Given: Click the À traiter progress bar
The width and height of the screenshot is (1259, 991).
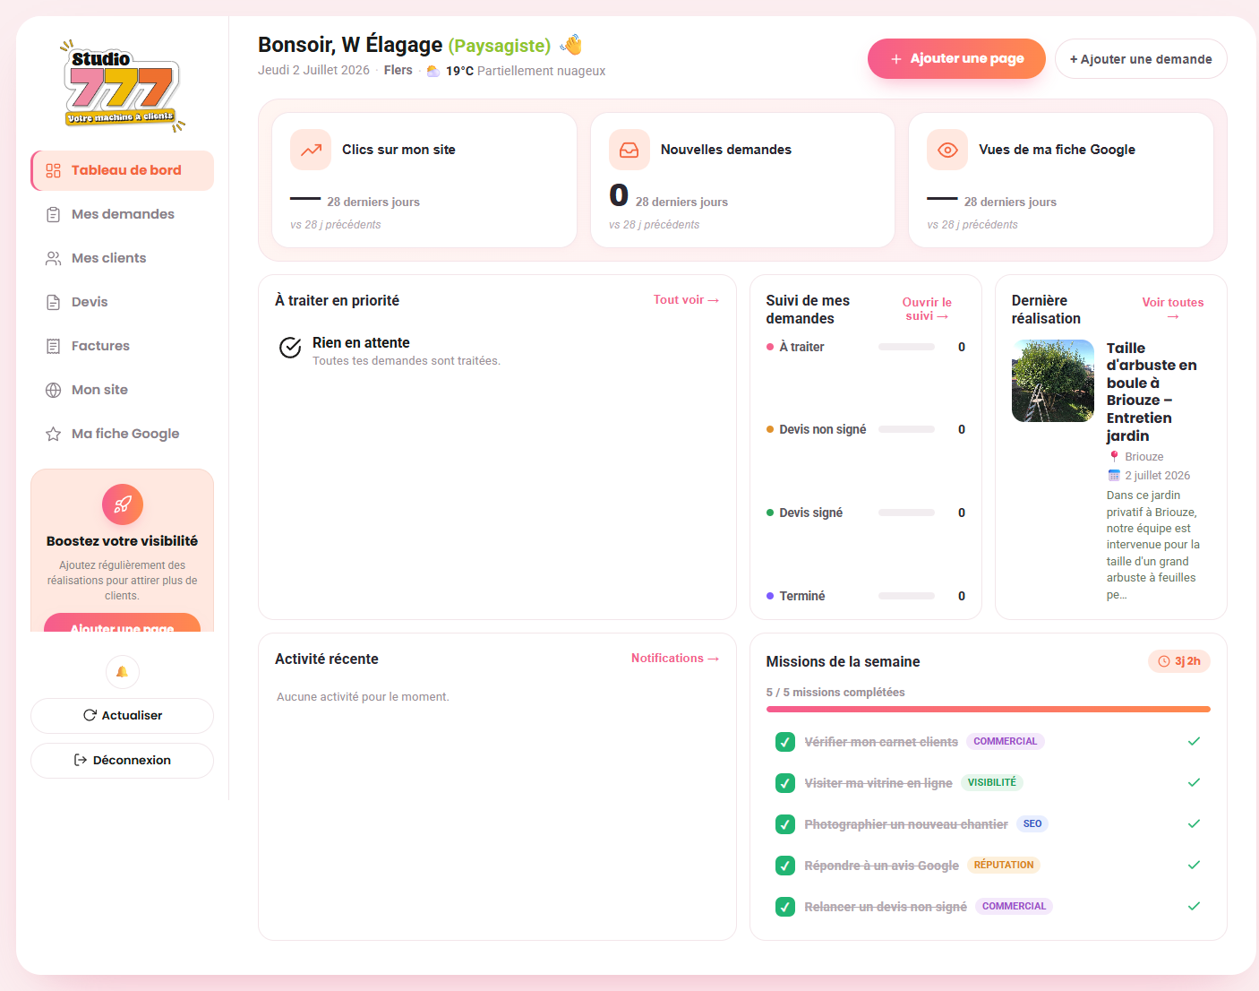Looking at the screenshot, I should (906, 347).
